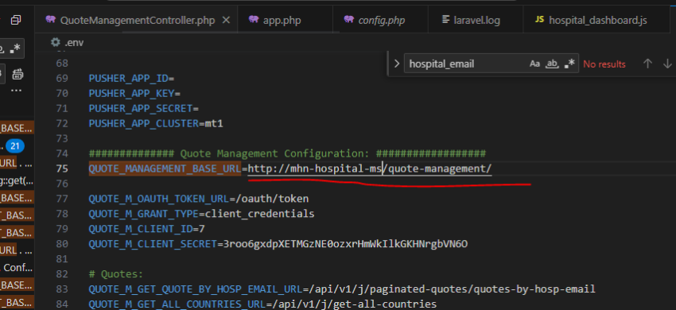Select the 'g::get(...' sidebar search result
Image resolution: width=676 pixels, height=310 pixels.
click(x=17, y=180)
